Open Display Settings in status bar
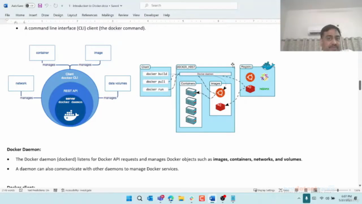Screen dimensions: 362x204 tap(264, 190)
